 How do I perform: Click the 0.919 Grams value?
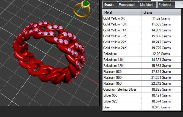click(x=161, y=107)
